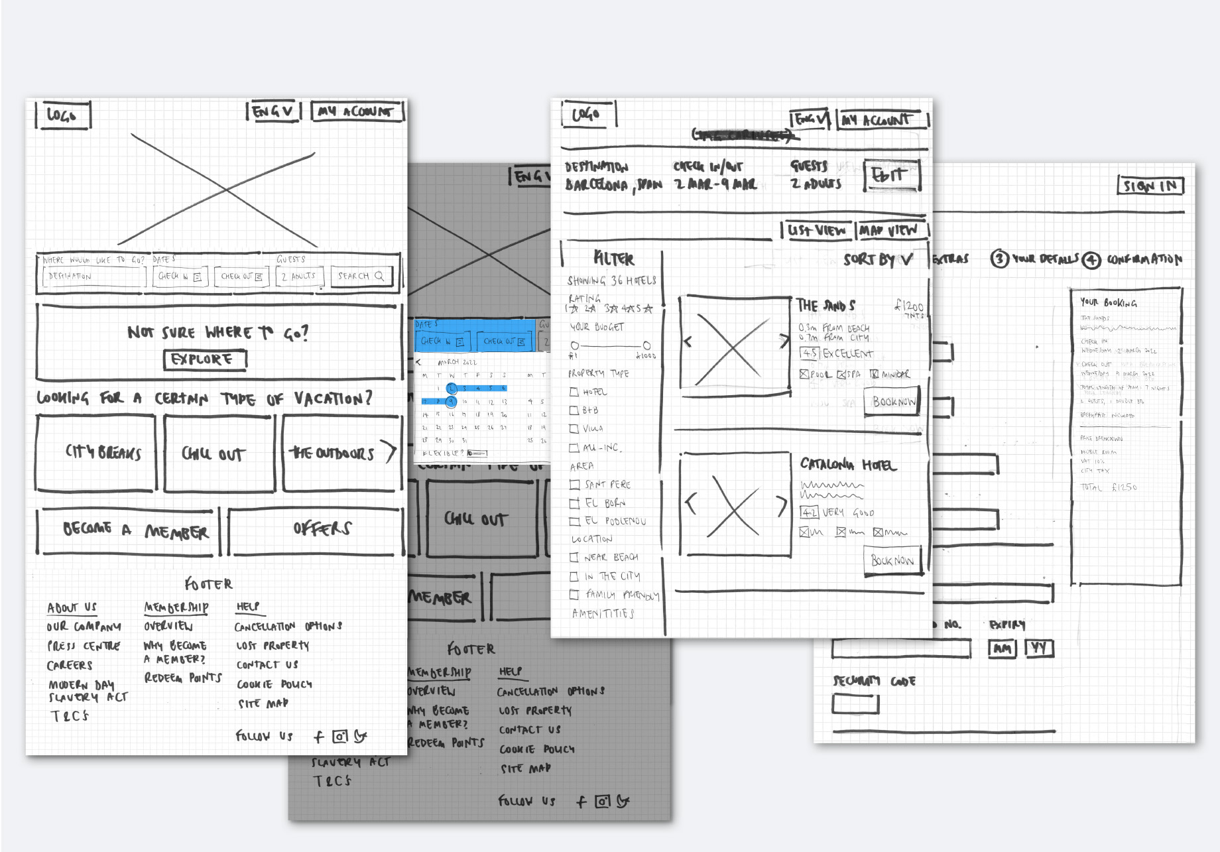Click the blue Check Out field on gray wireframe
Screen dimensions: 1220x852
click(x=504, y=341)
